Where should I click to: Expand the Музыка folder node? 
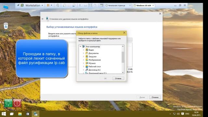[84, 63]
